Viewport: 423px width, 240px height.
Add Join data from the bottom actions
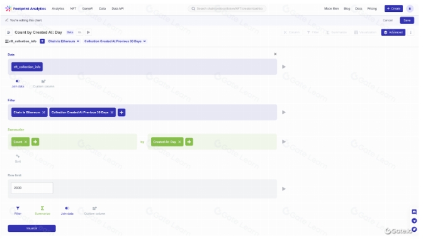(67, 210)
